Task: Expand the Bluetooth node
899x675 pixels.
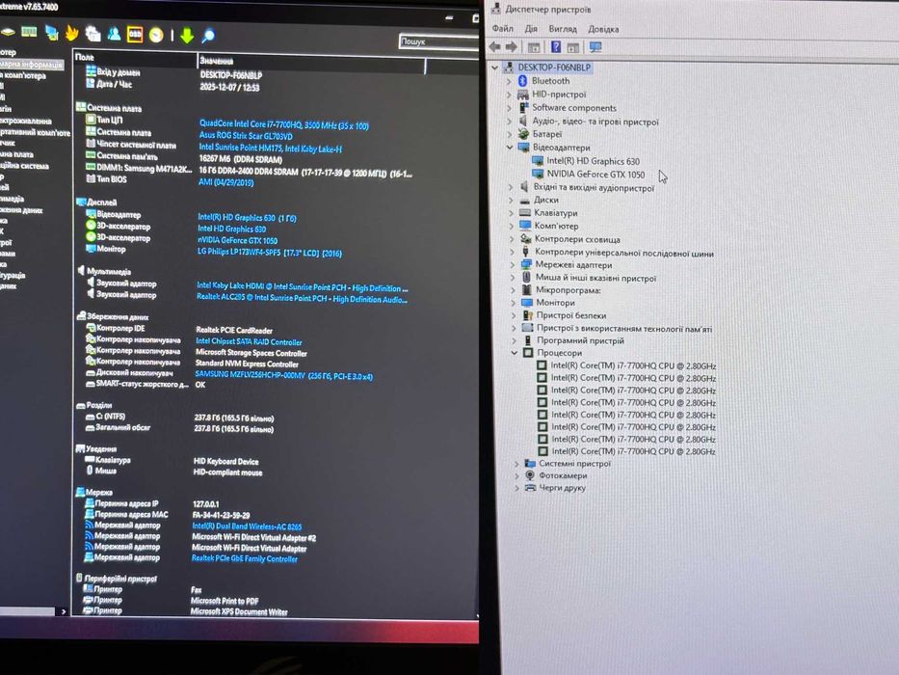Action: (509, 82)
